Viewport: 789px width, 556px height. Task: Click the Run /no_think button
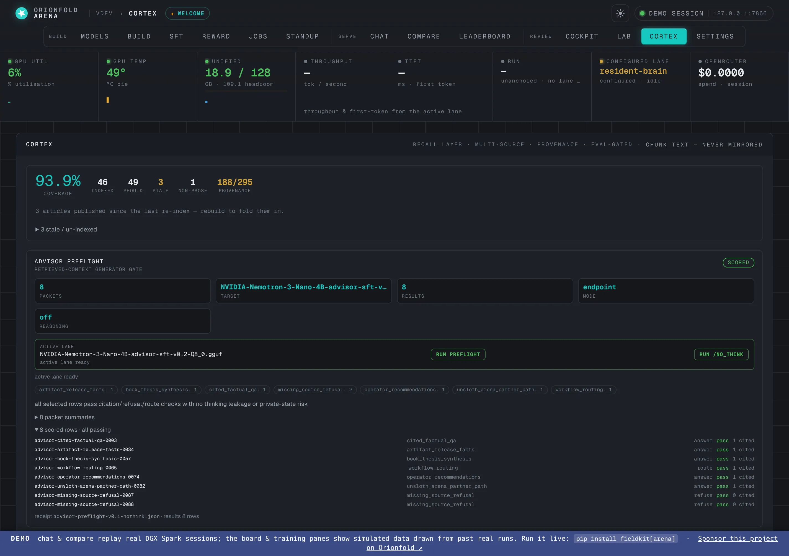[721, 354]
